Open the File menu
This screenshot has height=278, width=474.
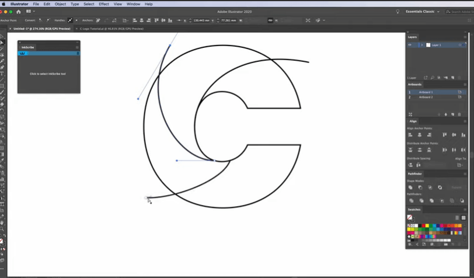pyautogui.click(x=36, y=4)
